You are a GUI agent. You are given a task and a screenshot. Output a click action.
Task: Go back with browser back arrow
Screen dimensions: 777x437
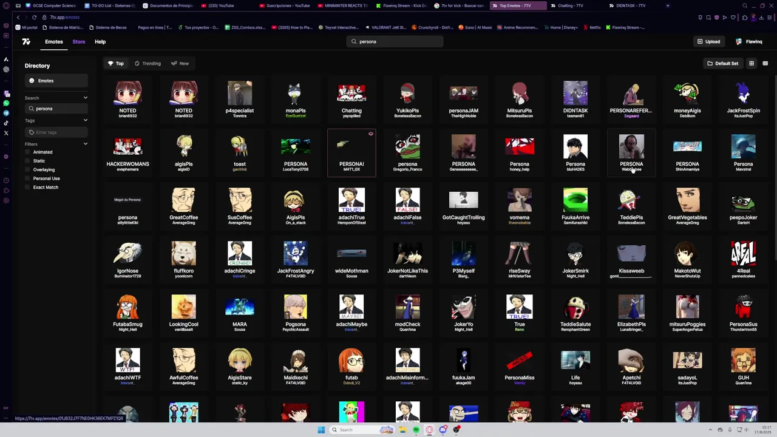pyautogui.click(x=18, y=18)
